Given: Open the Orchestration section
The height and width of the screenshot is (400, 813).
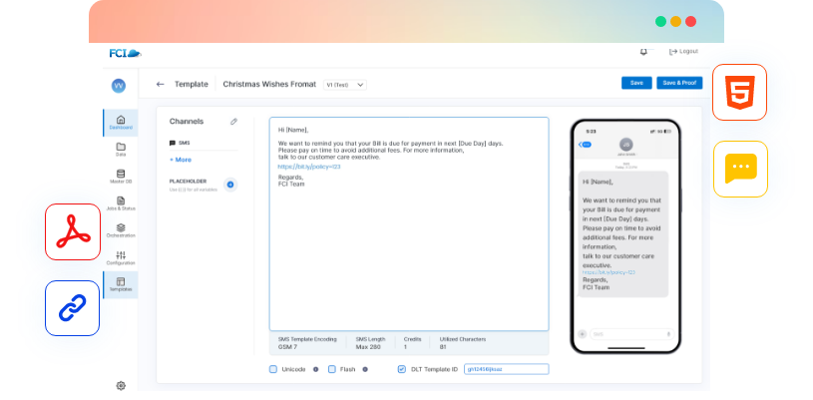Looking at the screenshot, I should pos(120,230).
